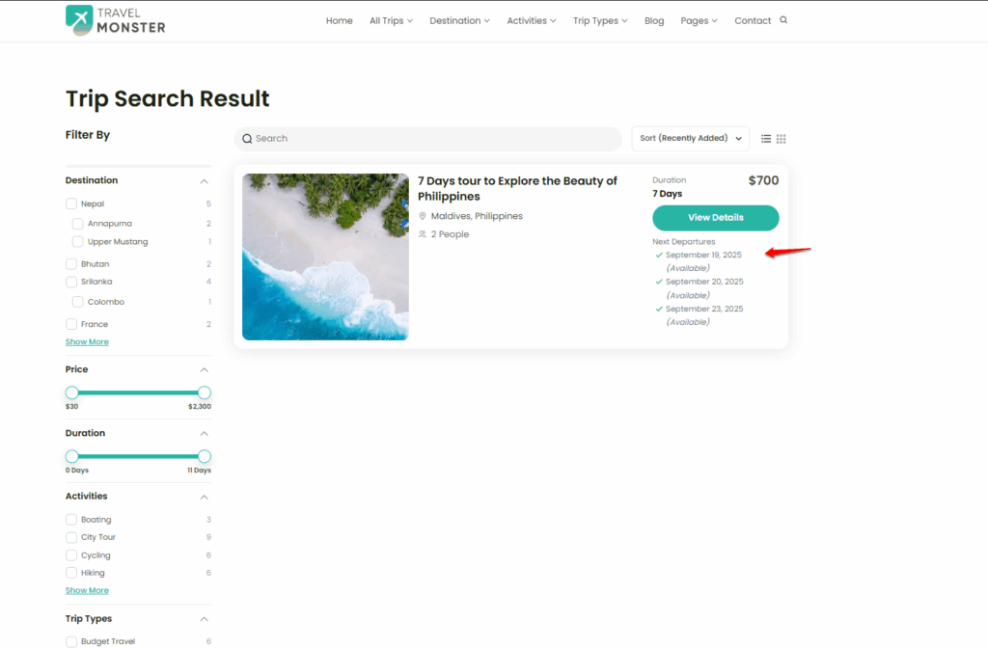Enable the Bhutan destination checkbox
988x649 pixels.
[71, 264]
